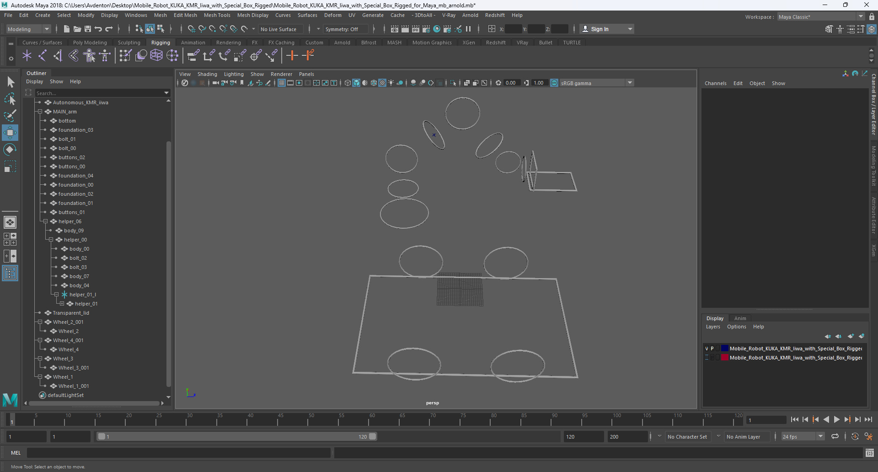Click the MEL script language label

[x=16, y=453]
